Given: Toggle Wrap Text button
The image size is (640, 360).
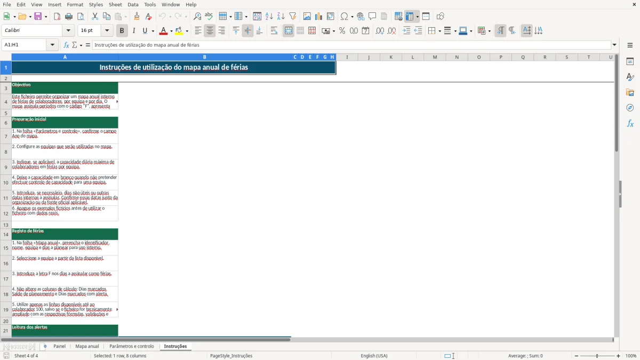Looking at the screenshot, I should click(x=274, y=31).
